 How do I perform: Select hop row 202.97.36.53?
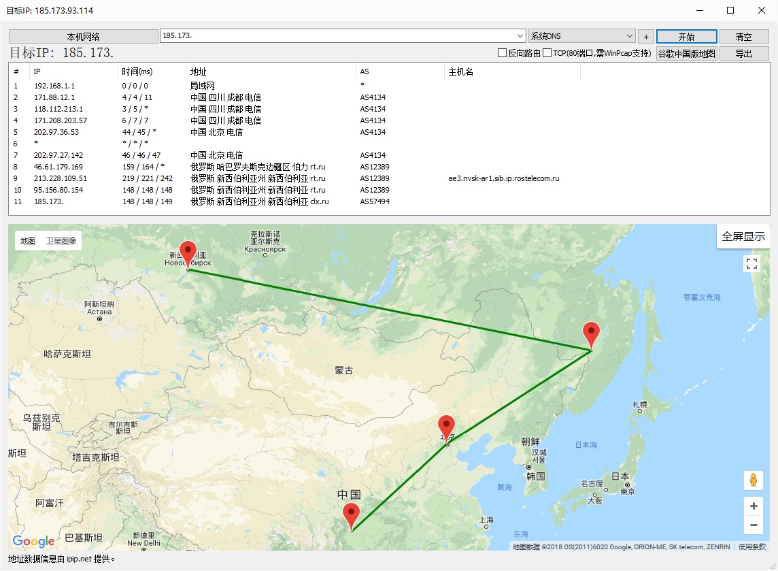389,132
